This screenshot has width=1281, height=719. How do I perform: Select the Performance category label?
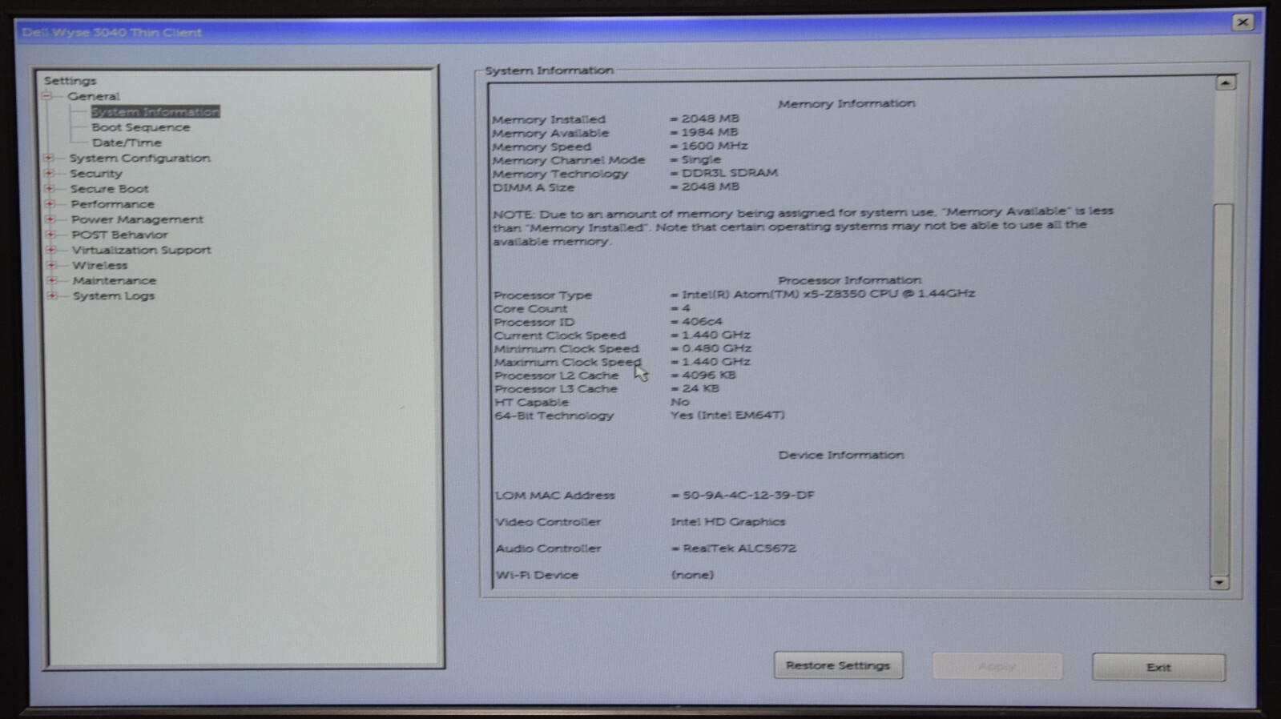112,204
